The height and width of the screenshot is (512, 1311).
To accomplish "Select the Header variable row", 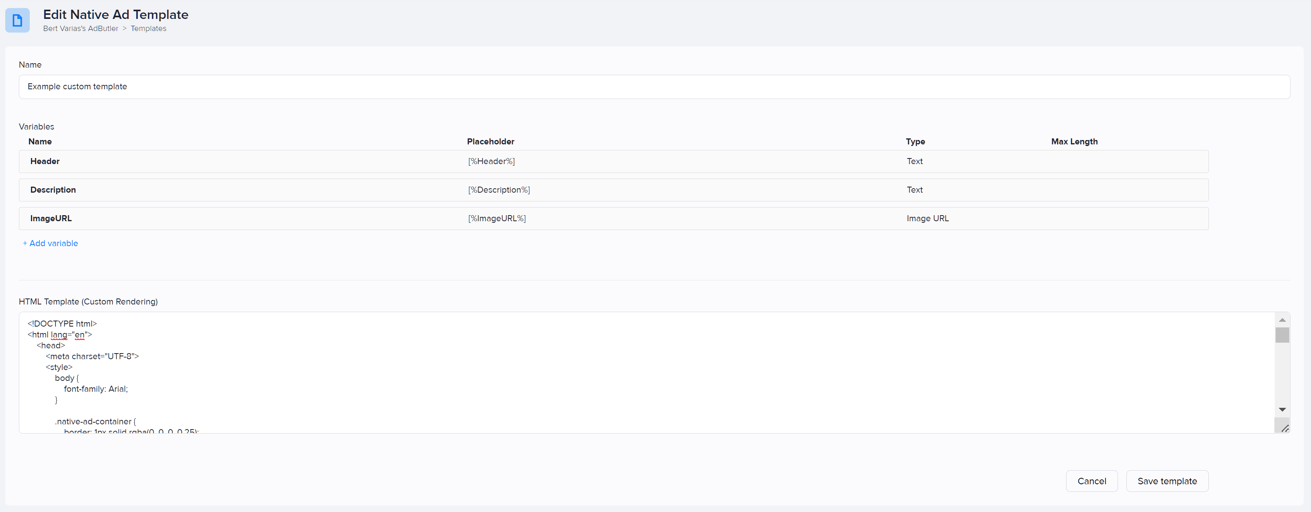I will coord(45,161).
